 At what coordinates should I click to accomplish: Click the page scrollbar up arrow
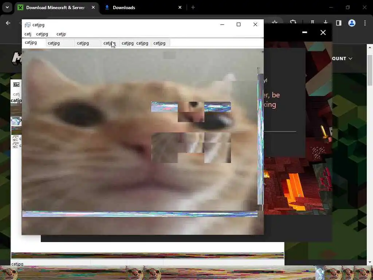click(x=370, y=48)
